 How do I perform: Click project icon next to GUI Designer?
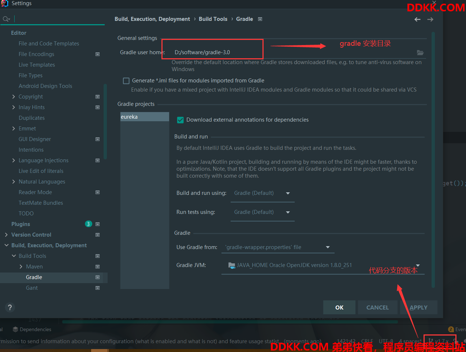pyautogui.click(x=97, y=139)
